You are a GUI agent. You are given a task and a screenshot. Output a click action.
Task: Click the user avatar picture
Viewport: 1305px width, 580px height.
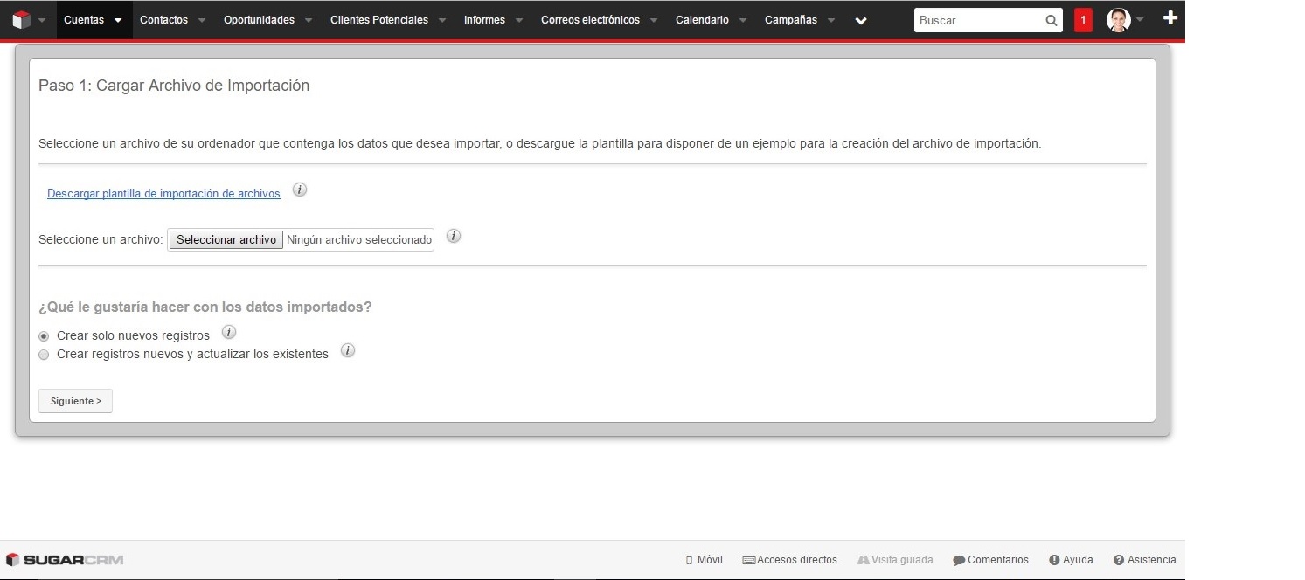(x=1118, y=20)
